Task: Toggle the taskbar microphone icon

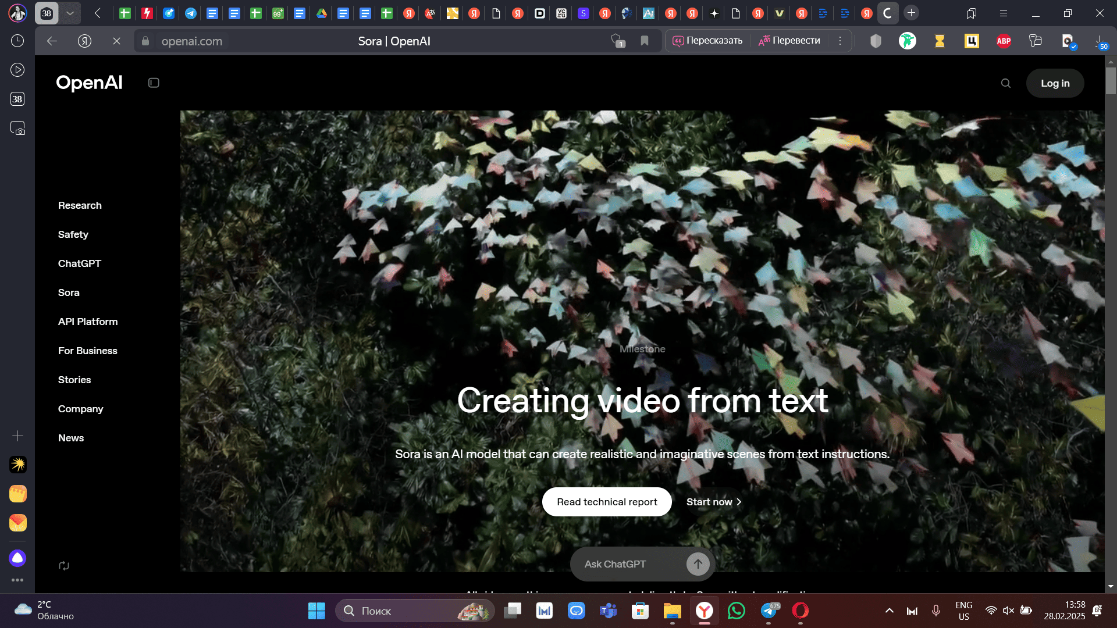Action: pyautogui.click(x=935, y=611)
